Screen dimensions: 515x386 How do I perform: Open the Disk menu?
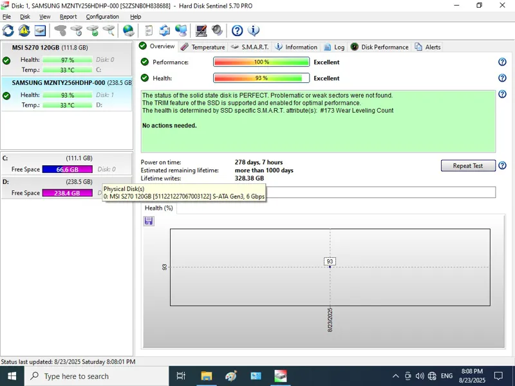click(x=25, y=17)
